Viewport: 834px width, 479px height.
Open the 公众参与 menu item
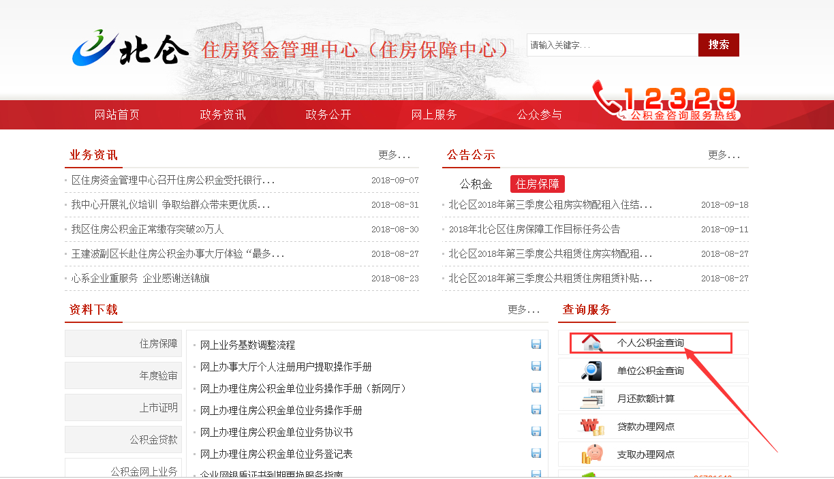(539, 114)
